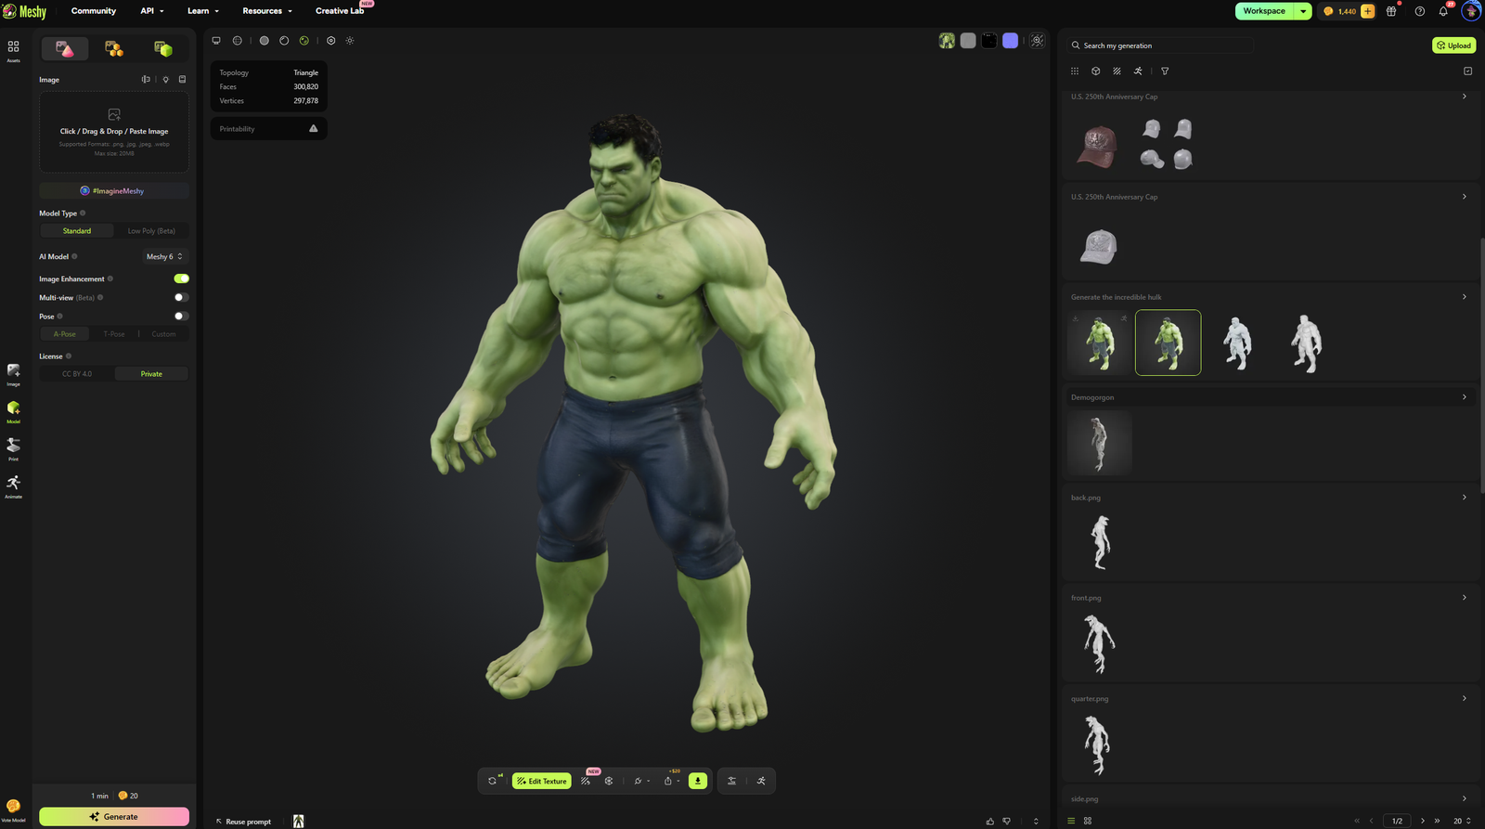
Task: Toggle the Pose switch
Action: coord(182,316)
